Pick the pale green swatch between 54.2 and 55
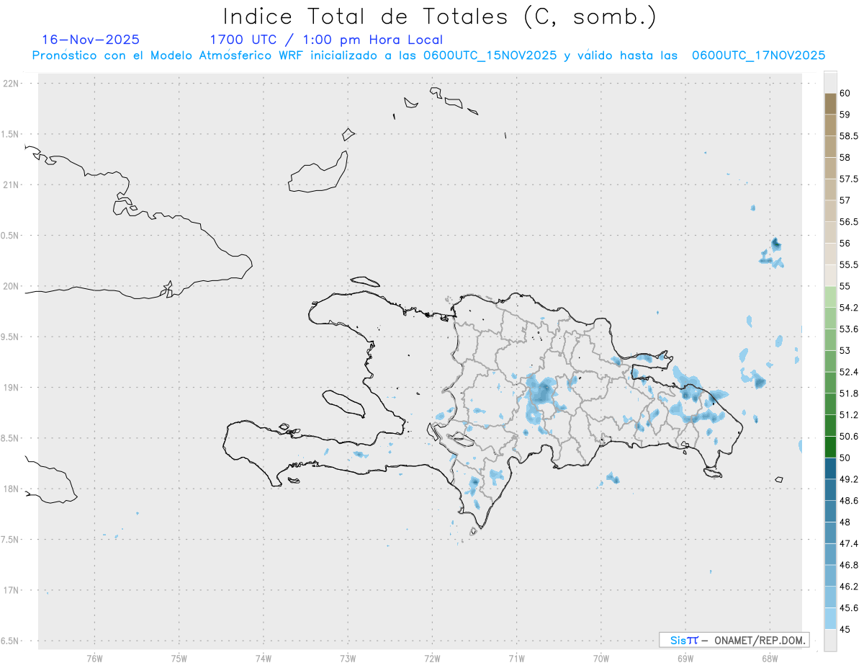864x668 pixels. (x=830, y=297)
